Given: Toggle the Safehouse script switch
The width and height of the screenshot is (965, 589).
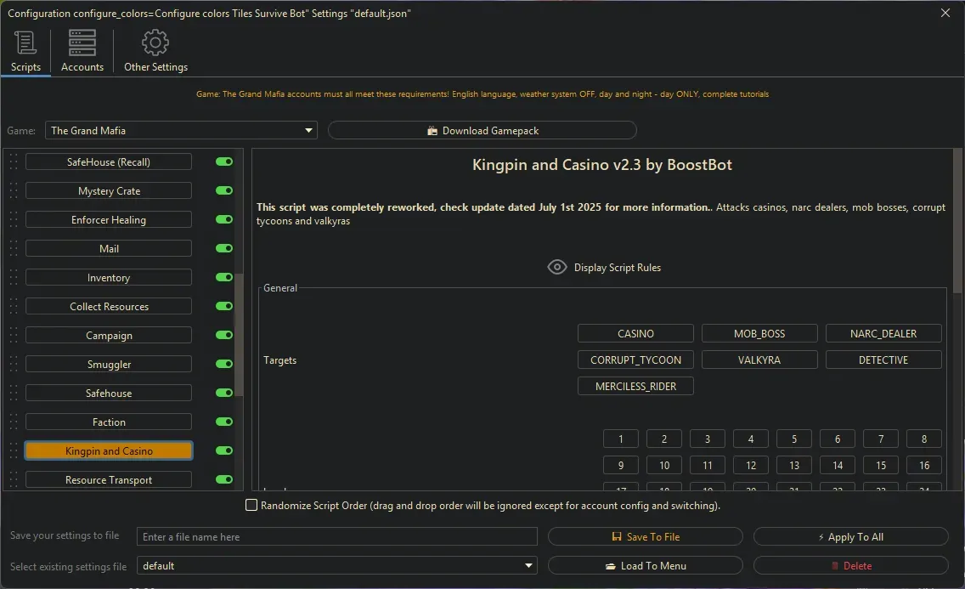Looking at the screenshot, I should point(224,394).
